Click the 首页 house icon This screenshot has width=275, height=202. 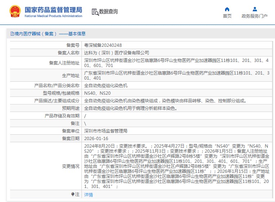click(x=227, y=9)
